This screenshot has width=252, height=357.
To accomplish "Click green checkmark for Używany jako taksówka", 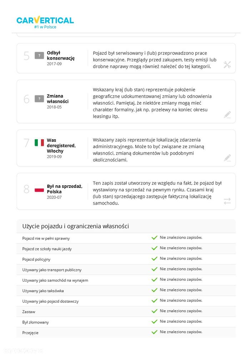I will pos(154,290).
